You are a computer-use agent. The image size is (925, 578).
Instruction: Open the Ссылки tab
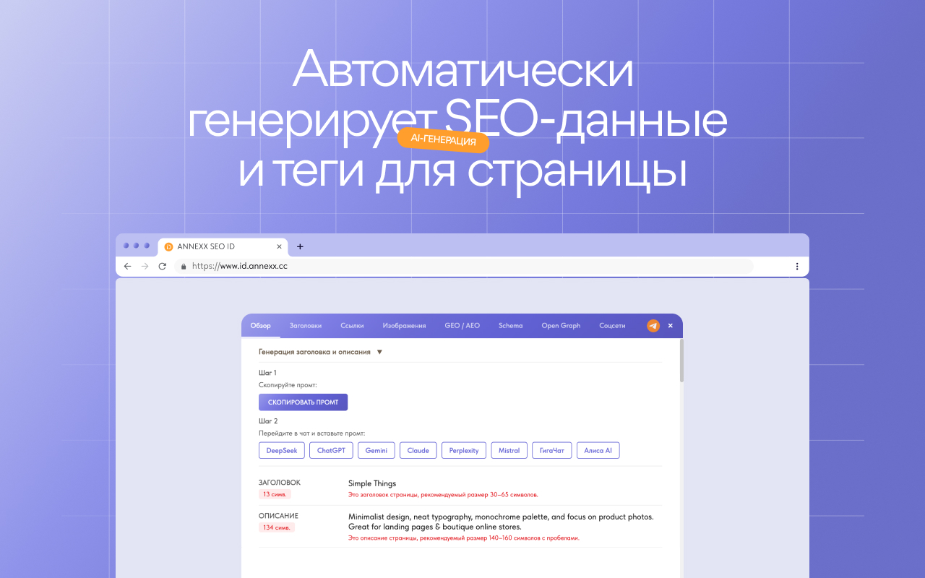tap(353, 326)
